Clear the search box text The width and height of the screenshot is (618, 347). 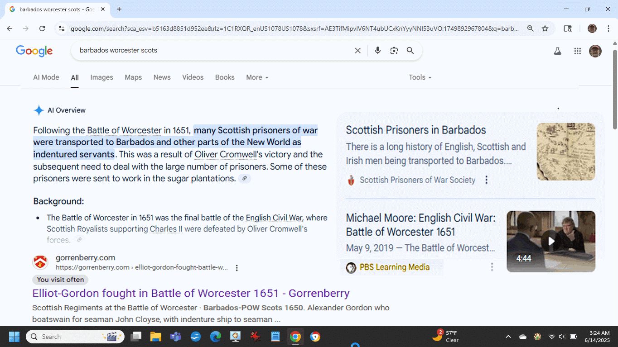[357, 51]
